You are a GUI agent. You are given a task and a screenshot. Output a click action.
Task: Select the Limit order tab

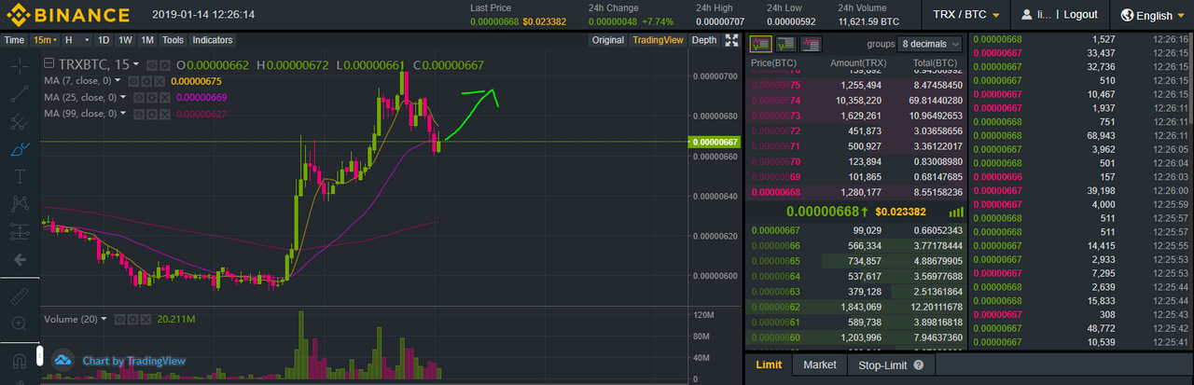769,365
